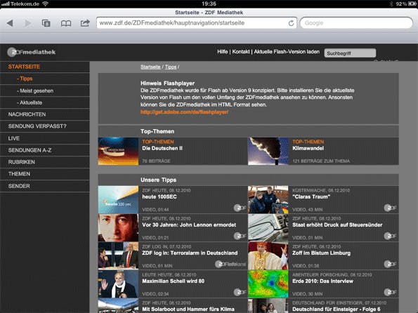Click Aktuelle Flash-Version laden link
The width and height of the screenshot is (418, 313).
[x=287, y=52]
